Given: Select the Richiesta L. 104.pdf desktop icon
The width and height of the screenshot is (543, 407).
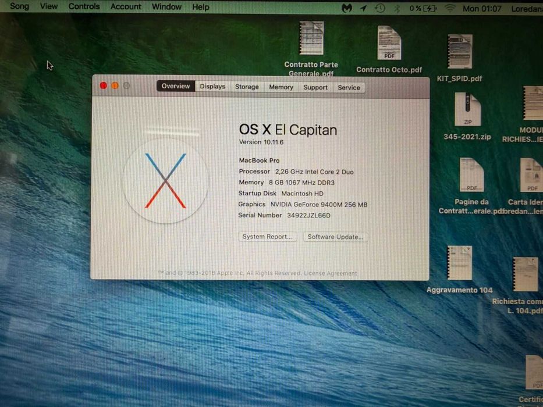Looking at the screenshot, I should click(x=526, y=274).
